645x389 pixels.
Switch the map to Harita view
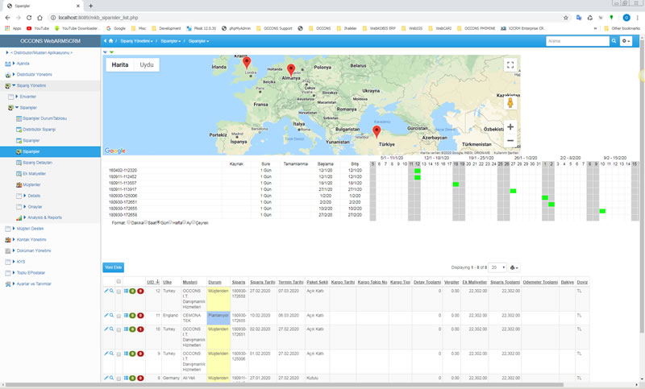[x=120, y=65]
